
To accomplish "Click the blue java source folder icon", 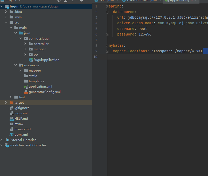I will (x=21, y=33).
